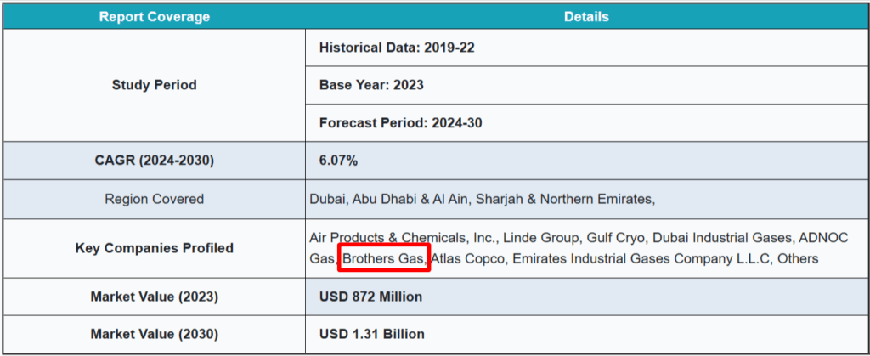Click the 'Report Coverage' column header
Screen dimensions: 870x356
(x=155, y=17)
